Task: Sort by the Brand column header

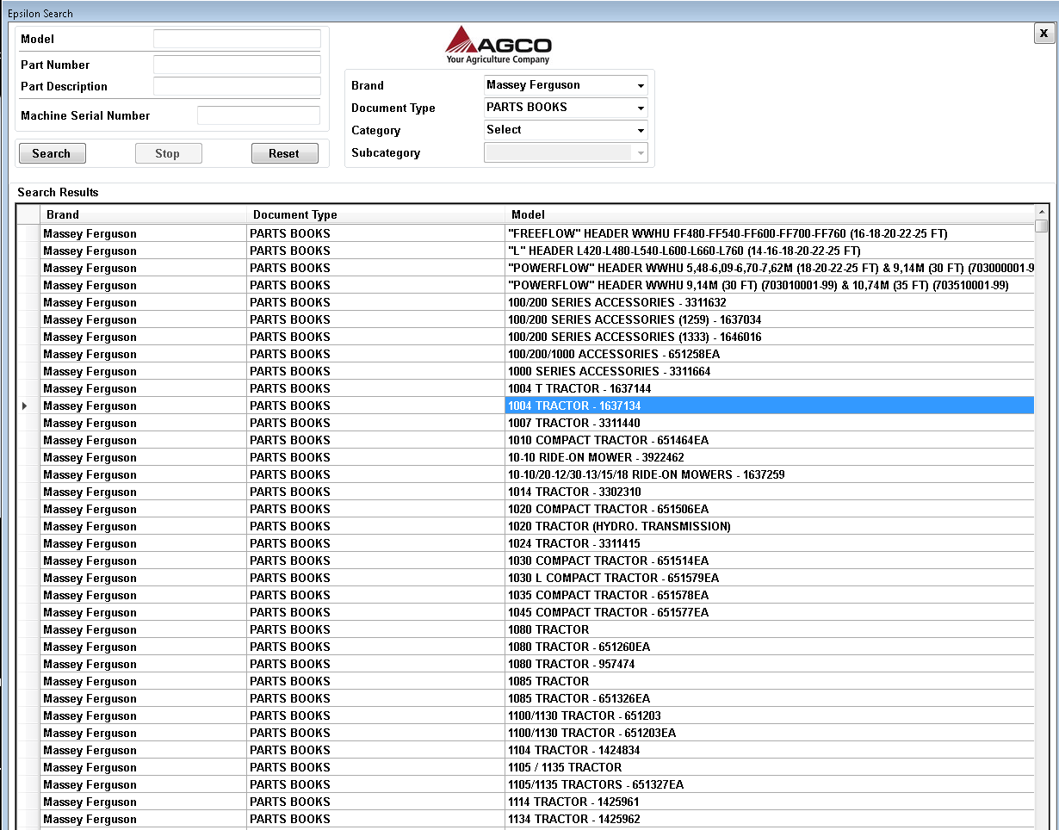Action: (143, 215)
